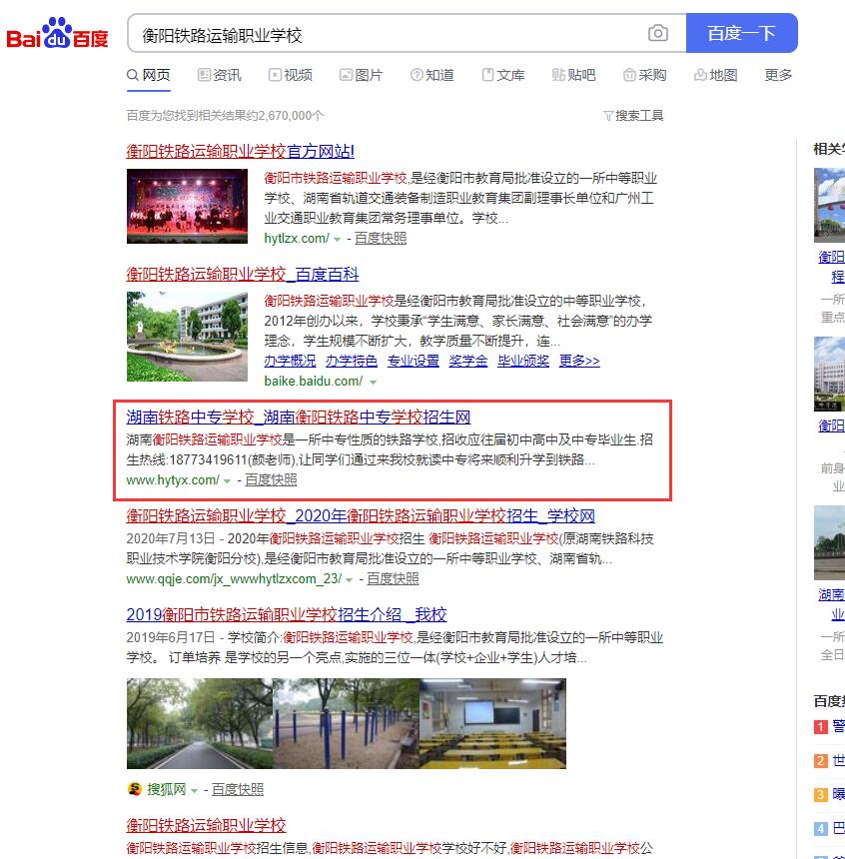Screen dimensions: 845x859
Task: Open the 图片 tab
Action: point(362,75)
